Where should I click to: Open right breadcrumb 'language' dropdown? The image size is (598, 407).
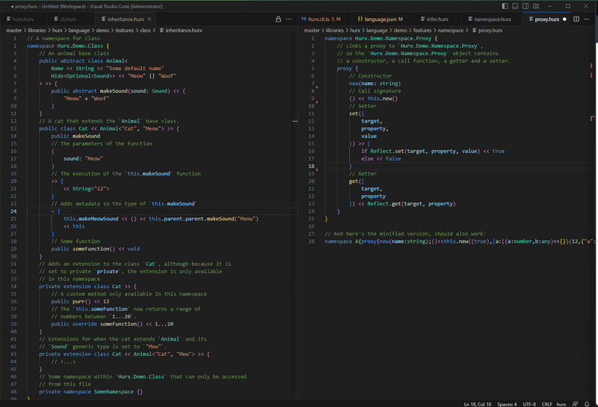(x=377, y=31)
